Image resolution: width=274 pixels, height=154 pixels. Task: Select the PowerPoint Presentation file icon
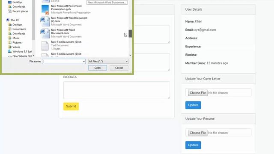click(45, 9)
